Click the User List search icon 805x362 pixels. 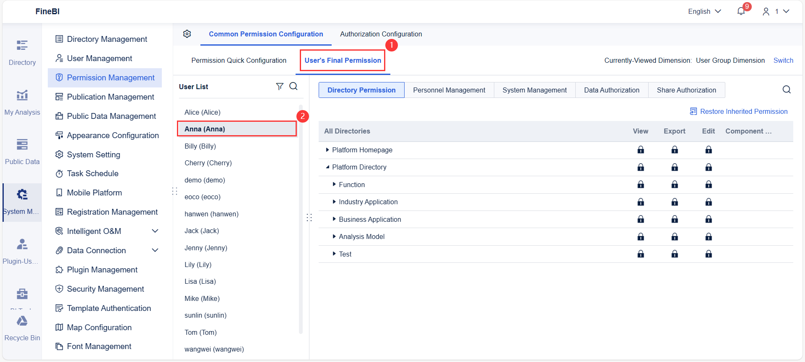point(293,86)
